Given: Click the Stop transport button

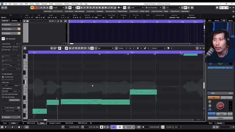Looking at the screenshot, I should (x=120, y=127).
